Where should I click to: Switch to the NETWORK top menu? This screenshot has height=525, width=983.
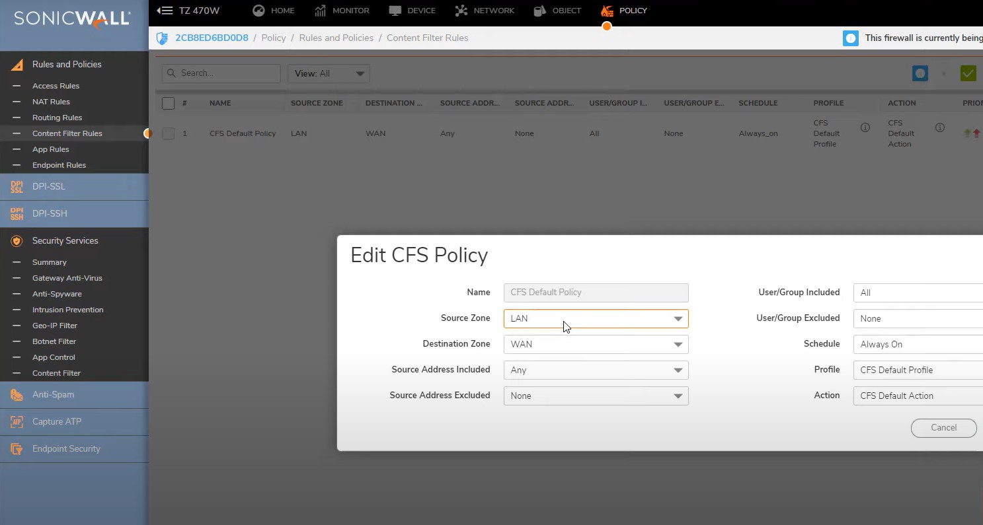pyautogui.click(x=485, y=11)
